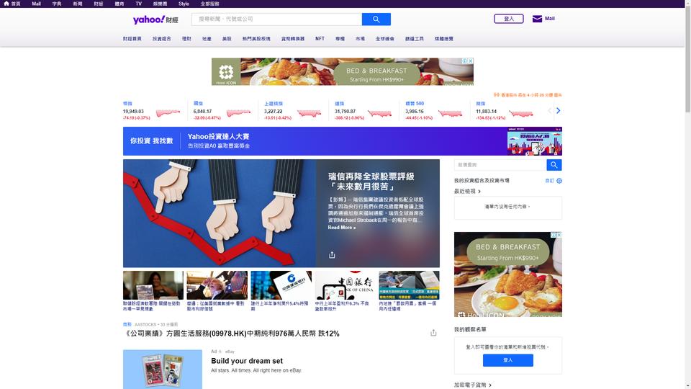This screenshot has height=389, width=691.
Task: Open the 道指 index link
Action: point(339,104)
